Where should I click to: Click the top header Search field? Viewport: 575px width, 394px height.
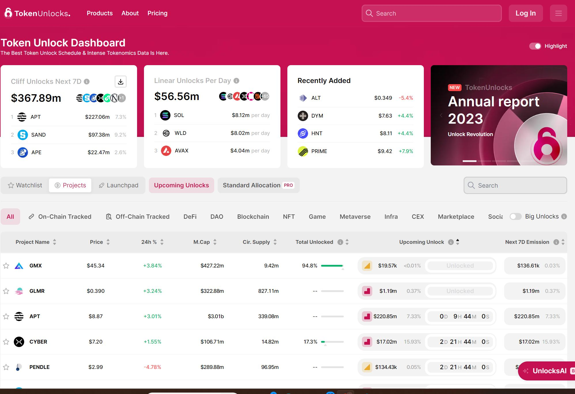tap(432, 13)
